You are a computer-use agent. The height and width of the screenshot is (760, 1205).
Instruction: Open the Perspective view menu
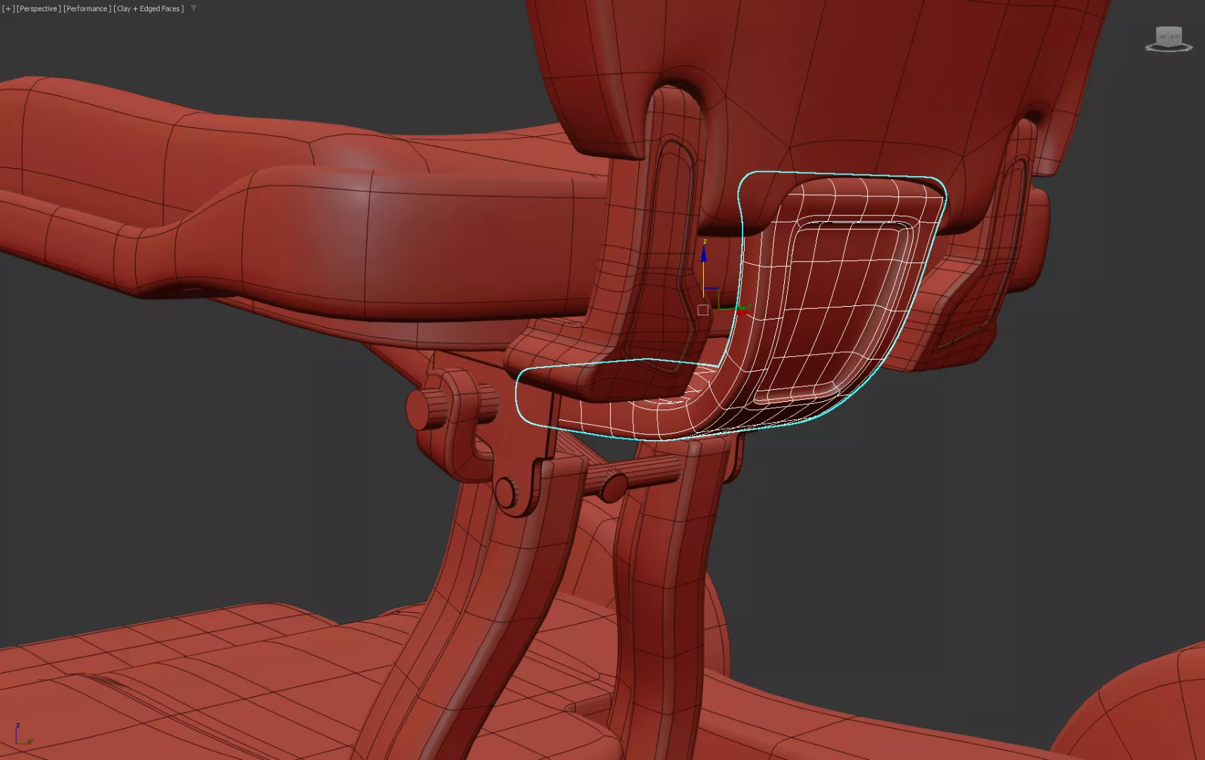(x=38, y=8)
